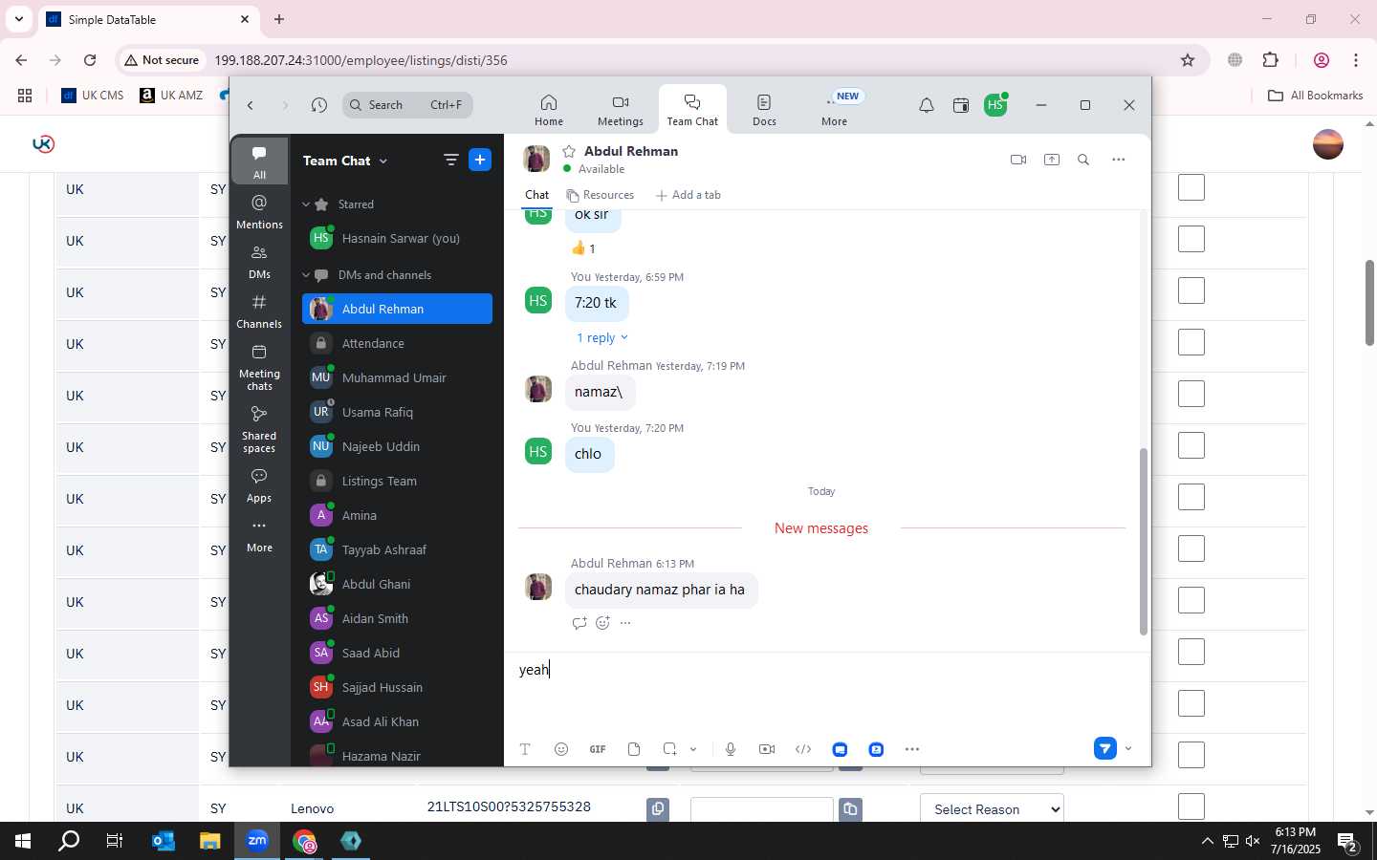Collapse the DMs and channels section
This screenshot has width=1377, height=860.
pos(306,275)
